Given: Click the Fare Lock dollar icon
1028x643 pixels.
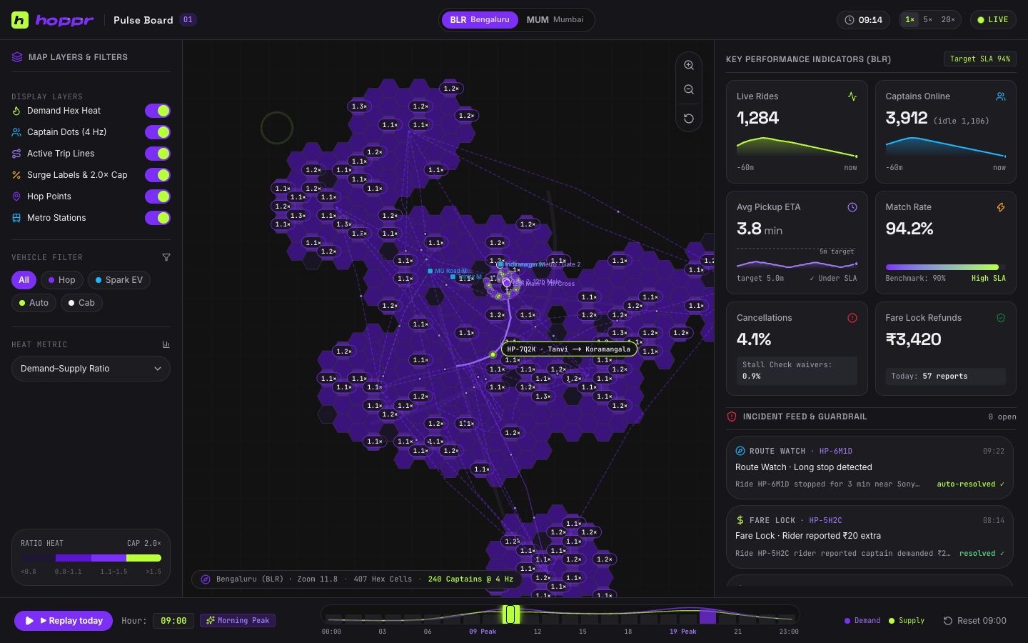Looking at the screenshot, I should [740, 520].
